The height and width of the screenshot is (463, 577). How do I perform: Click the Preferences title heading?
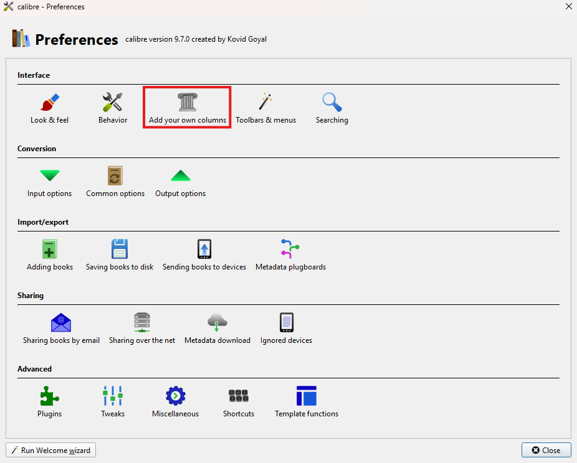[x=77, y=39]
